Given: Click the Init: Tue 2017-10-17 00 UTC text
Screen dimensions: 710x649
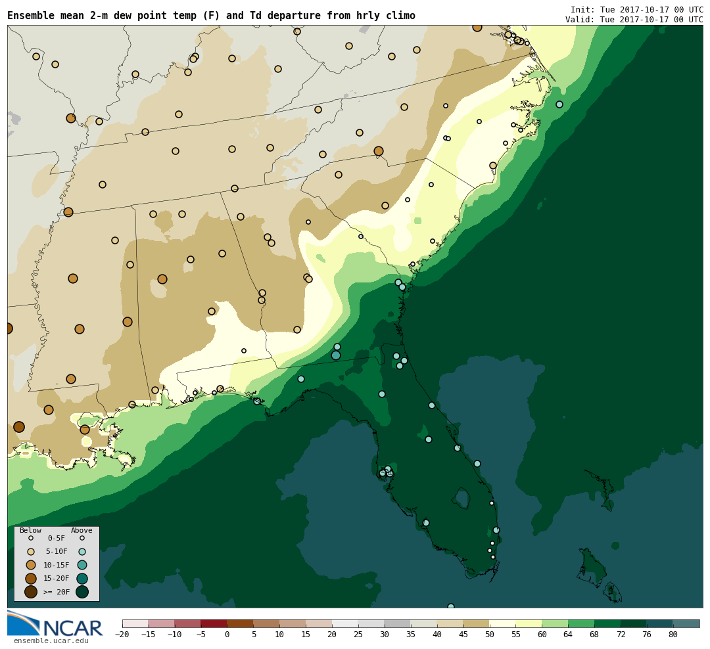Looking at the screenshot, I should pyautogui.click(x=636, y=9).
